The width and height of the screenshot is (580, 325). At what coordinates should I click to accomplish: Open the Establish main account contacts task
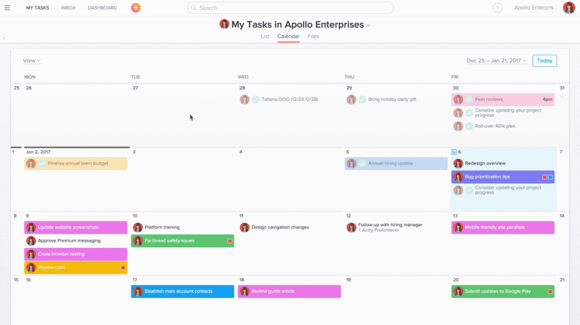point(182,292)
